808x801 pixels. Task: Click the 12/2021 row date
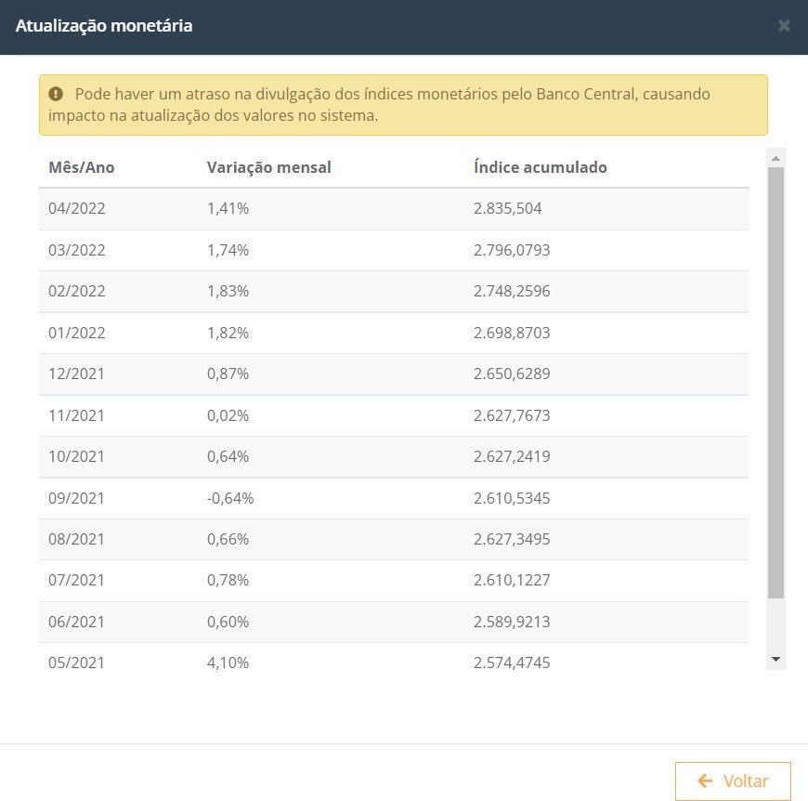[x=77, y=374]
